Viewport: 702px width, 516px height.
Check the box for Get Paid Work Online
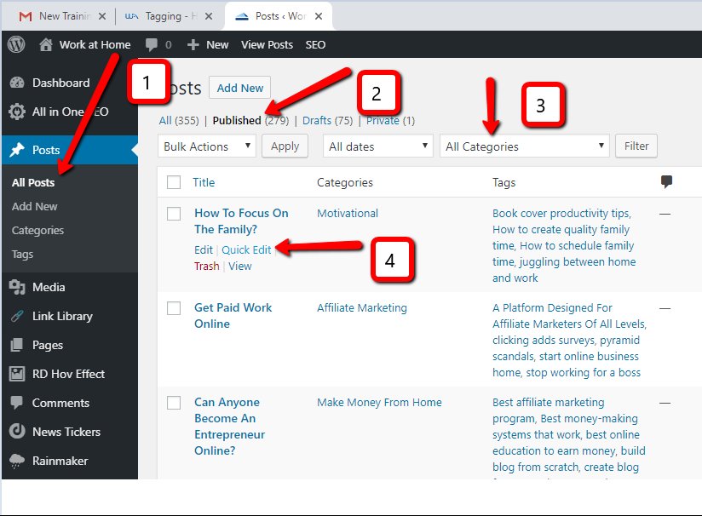[174, 308]
